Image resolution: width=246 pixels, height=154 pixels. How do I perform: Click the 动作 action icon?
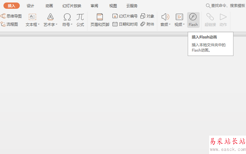coord(223,17)
